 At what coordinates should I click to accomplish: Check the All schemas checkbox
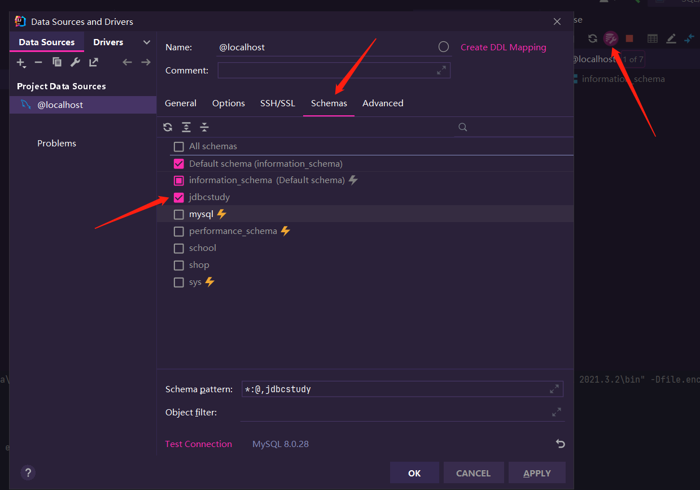tap(179, 146)
